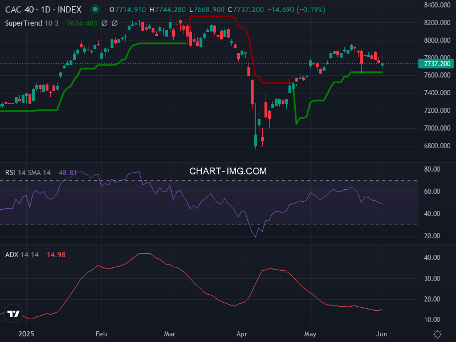
Task: Click RSI scale label 20.00
Action: click(432, 236)
